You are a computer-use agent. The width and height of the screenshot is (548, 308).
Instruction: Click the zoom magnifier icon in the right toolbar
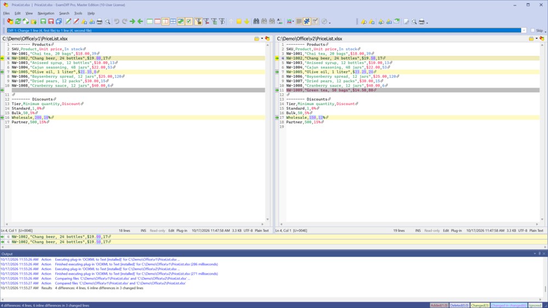(x=414, y=22)
